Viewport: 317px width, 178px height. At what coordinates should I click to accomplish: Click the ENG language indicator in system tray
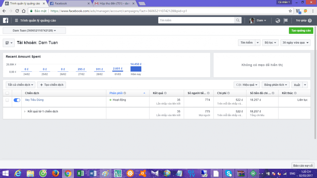coord(292,174)
